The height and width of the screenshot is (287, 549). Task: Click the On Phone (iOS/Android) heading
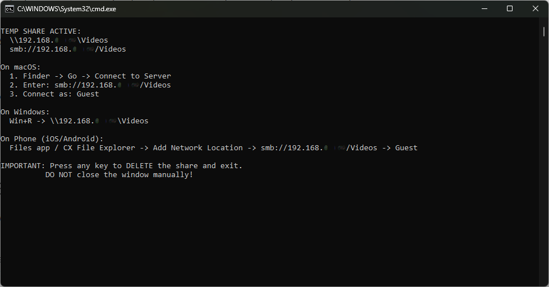click(52, 139)
